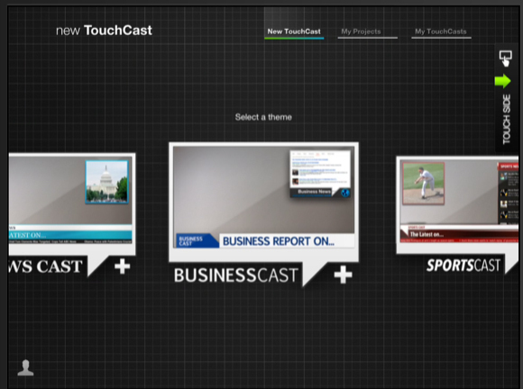Click the plus icon next to News Cast

[122, 267]
